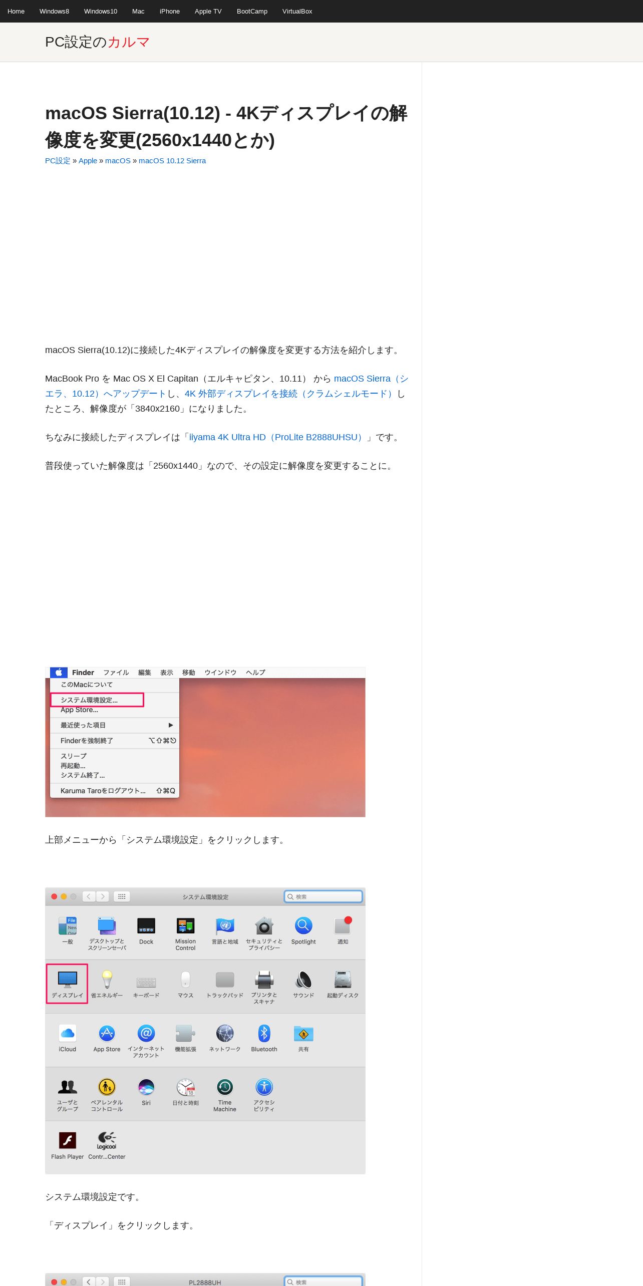
Task: Open the Apple TV navigation item
Action: coord(208,11)
